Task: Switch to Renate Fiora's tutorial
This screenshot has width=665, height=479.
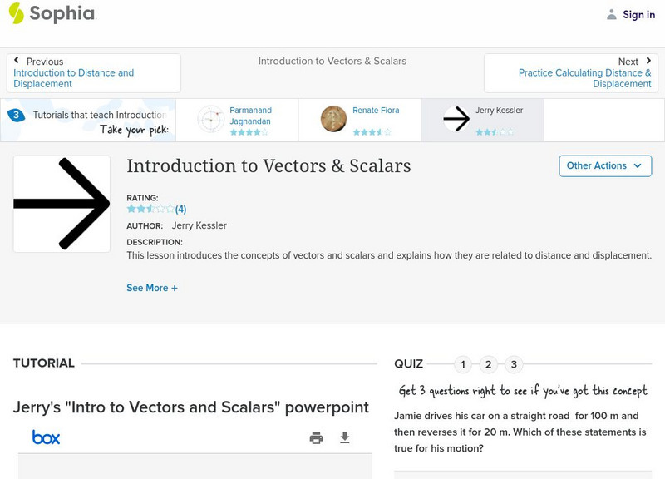Action: [x=359, y=120]
